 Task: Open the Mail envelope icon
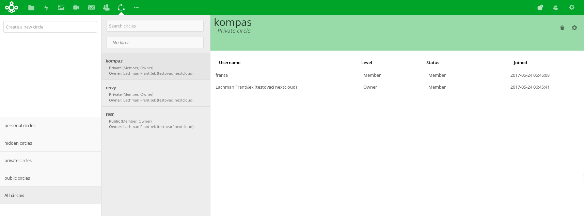[x=91, y=7]
